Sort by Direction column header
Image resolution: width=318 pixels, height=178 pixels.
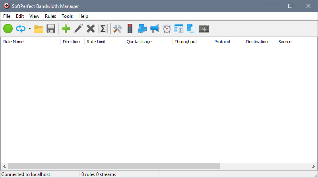coord(72,42)
